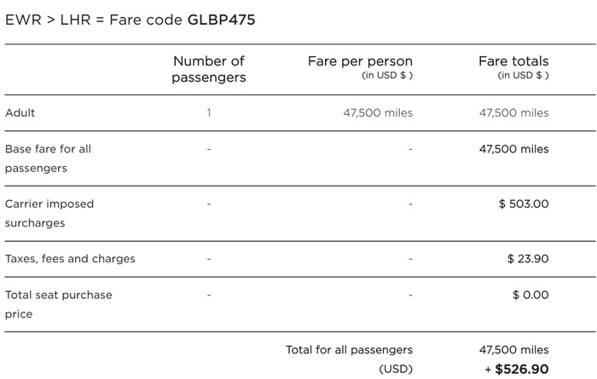Viewport: 597px width, 379px height.
Task: Click the Total for all passengers label
Action: pyautogui.click(x=349, y=350)
